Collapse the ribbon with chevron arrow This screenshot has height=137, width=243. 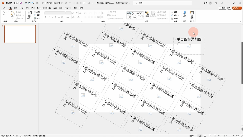pyautogui.click(x=240, y=22)
